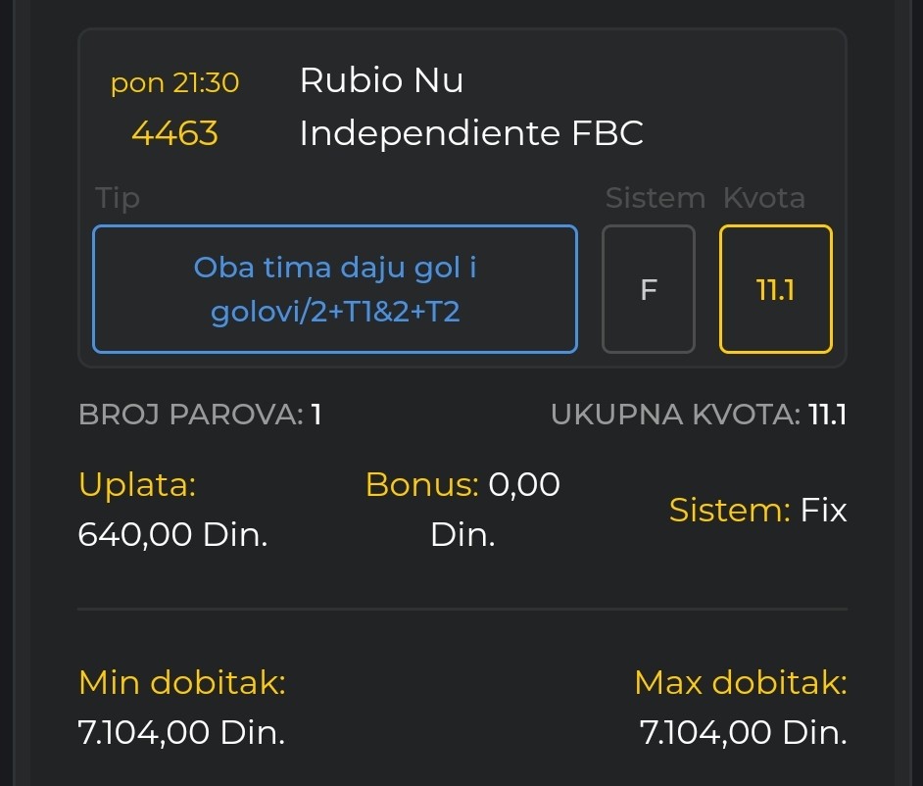Click the BROJ PAROVA count
Viewport: 923px width, 786px height.
[x=200, y=415]
